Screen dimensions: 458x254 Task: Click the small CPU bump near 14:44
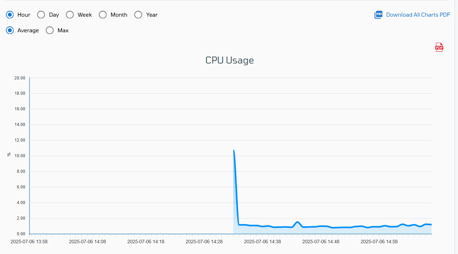(x=297, y=222)
